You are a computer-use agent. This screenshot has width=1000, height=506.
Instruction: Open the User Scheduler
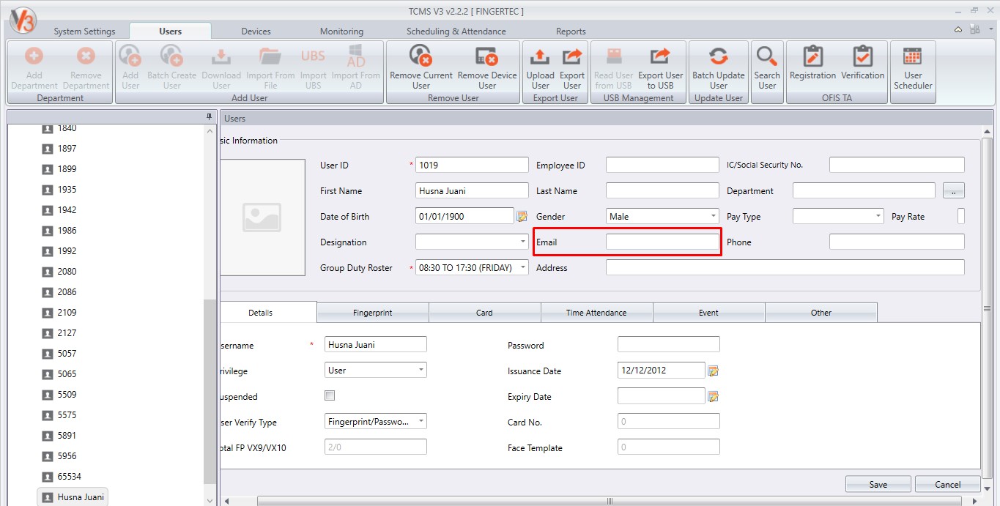tap(913, 67)
